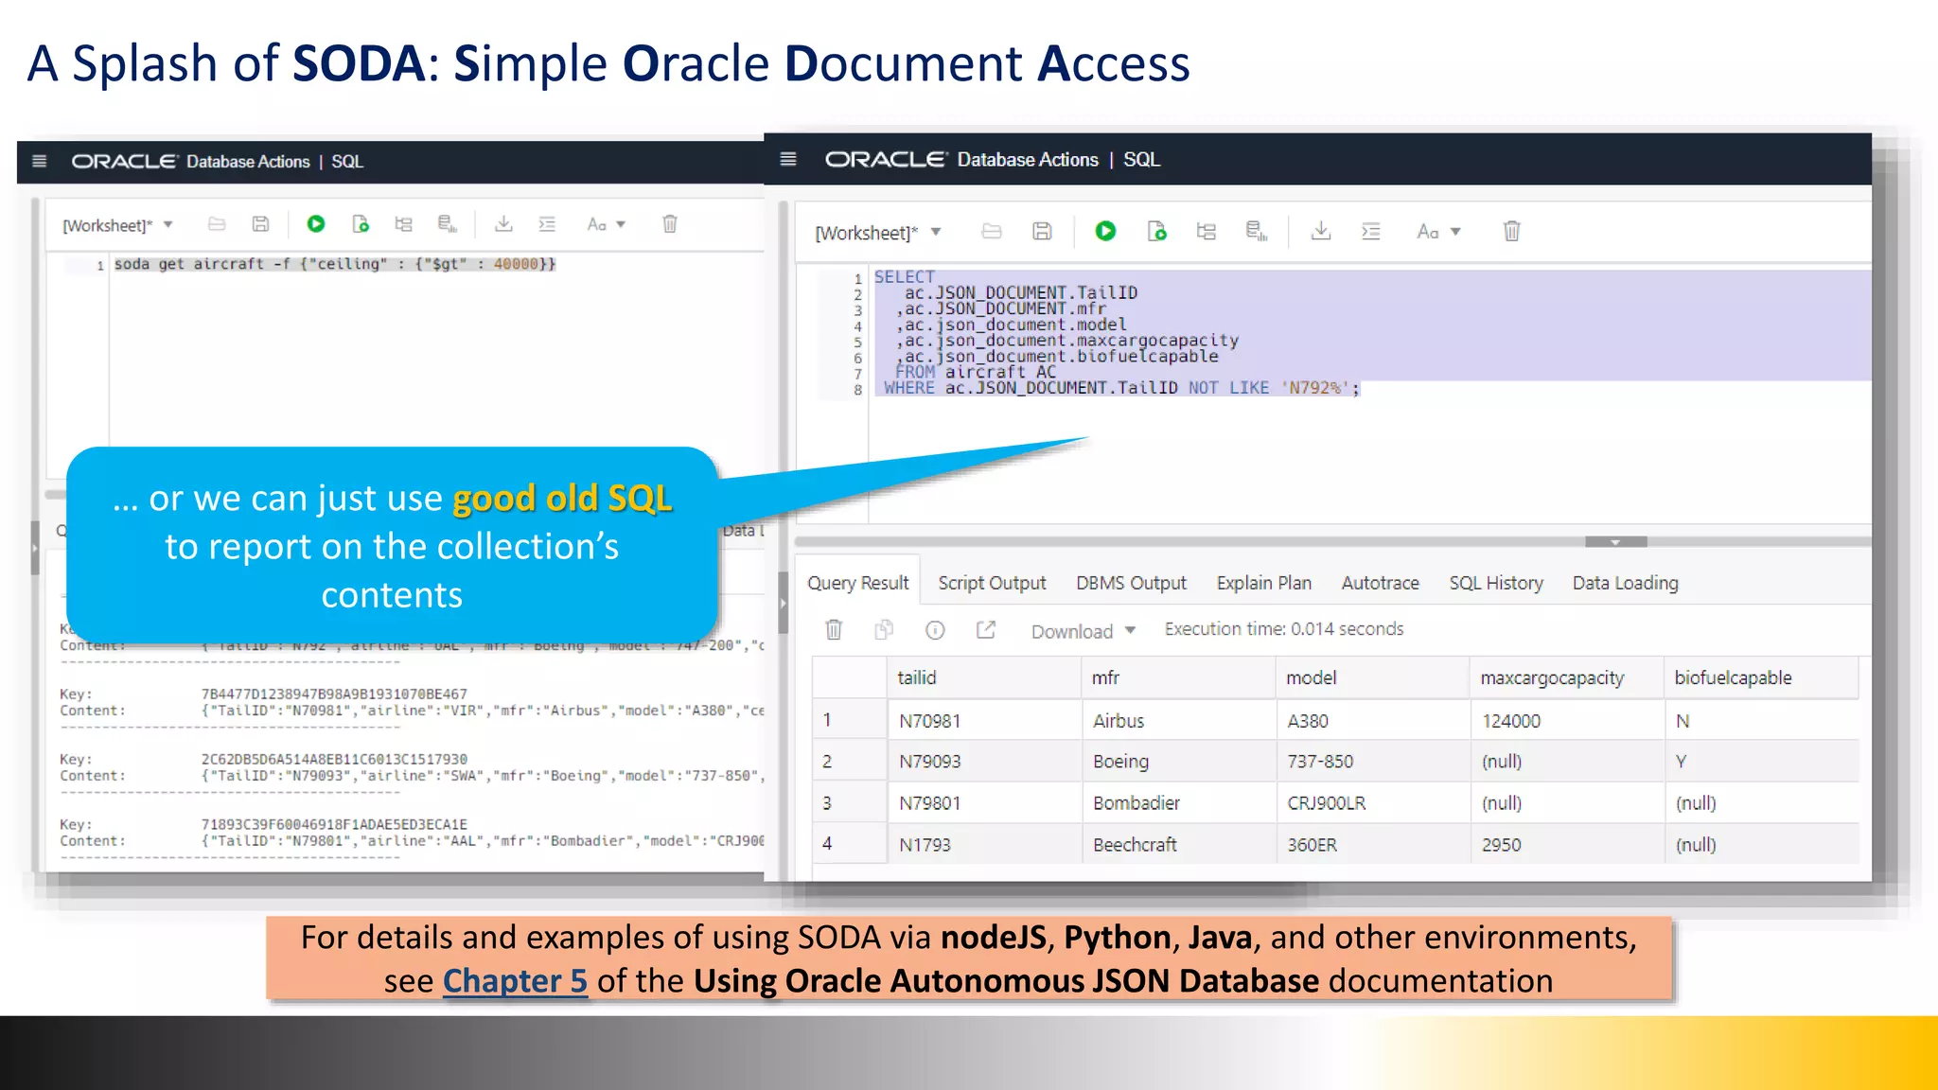Copy query result icon beside trash

tap(884, 630)
